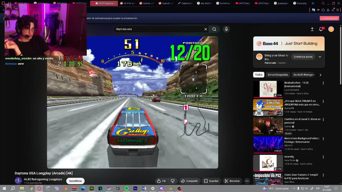
Task: Show more filter chips arrow
Action: coord(320,75)
